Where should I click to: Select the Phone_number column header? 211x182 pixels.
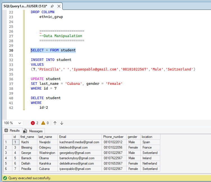pos(114,137)
